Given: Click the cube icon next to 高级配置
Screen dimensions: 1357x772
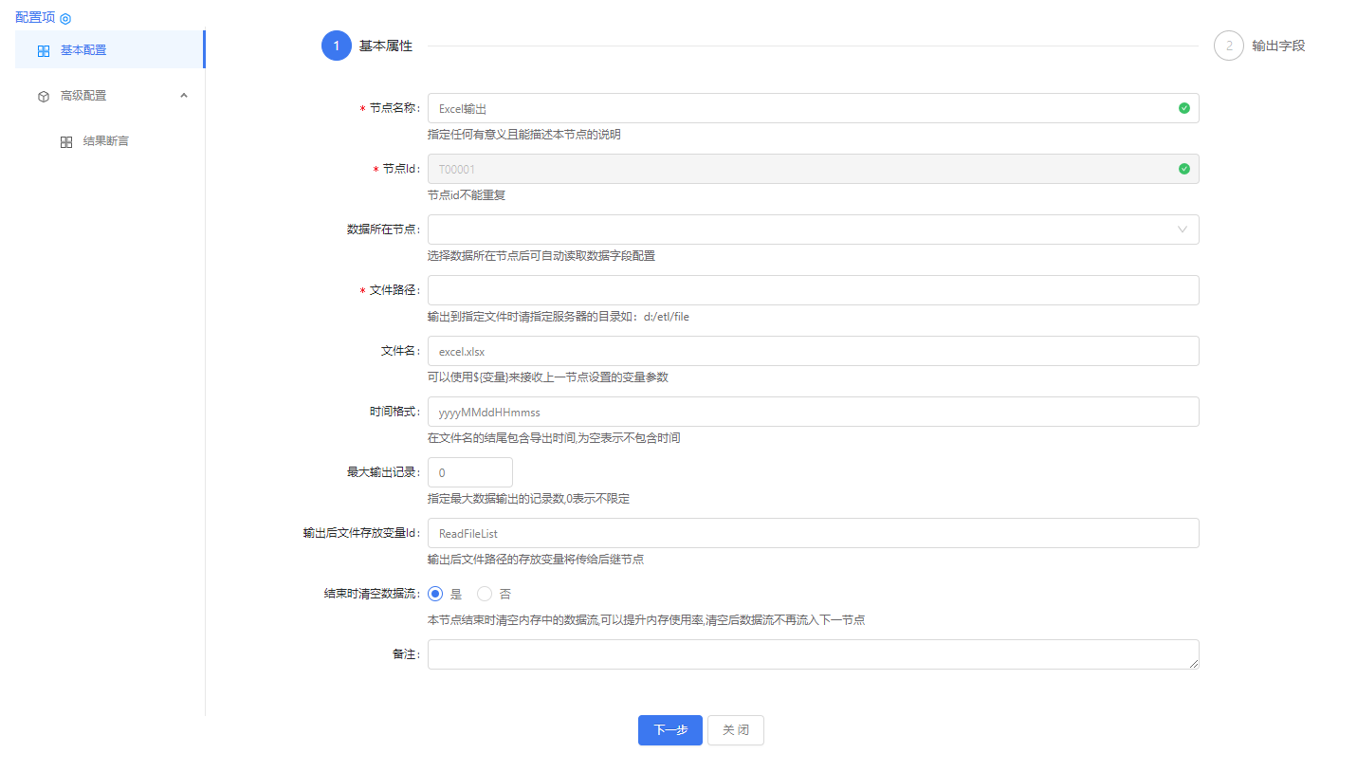Looking at the screenshot, I should (x=44, y=96).
